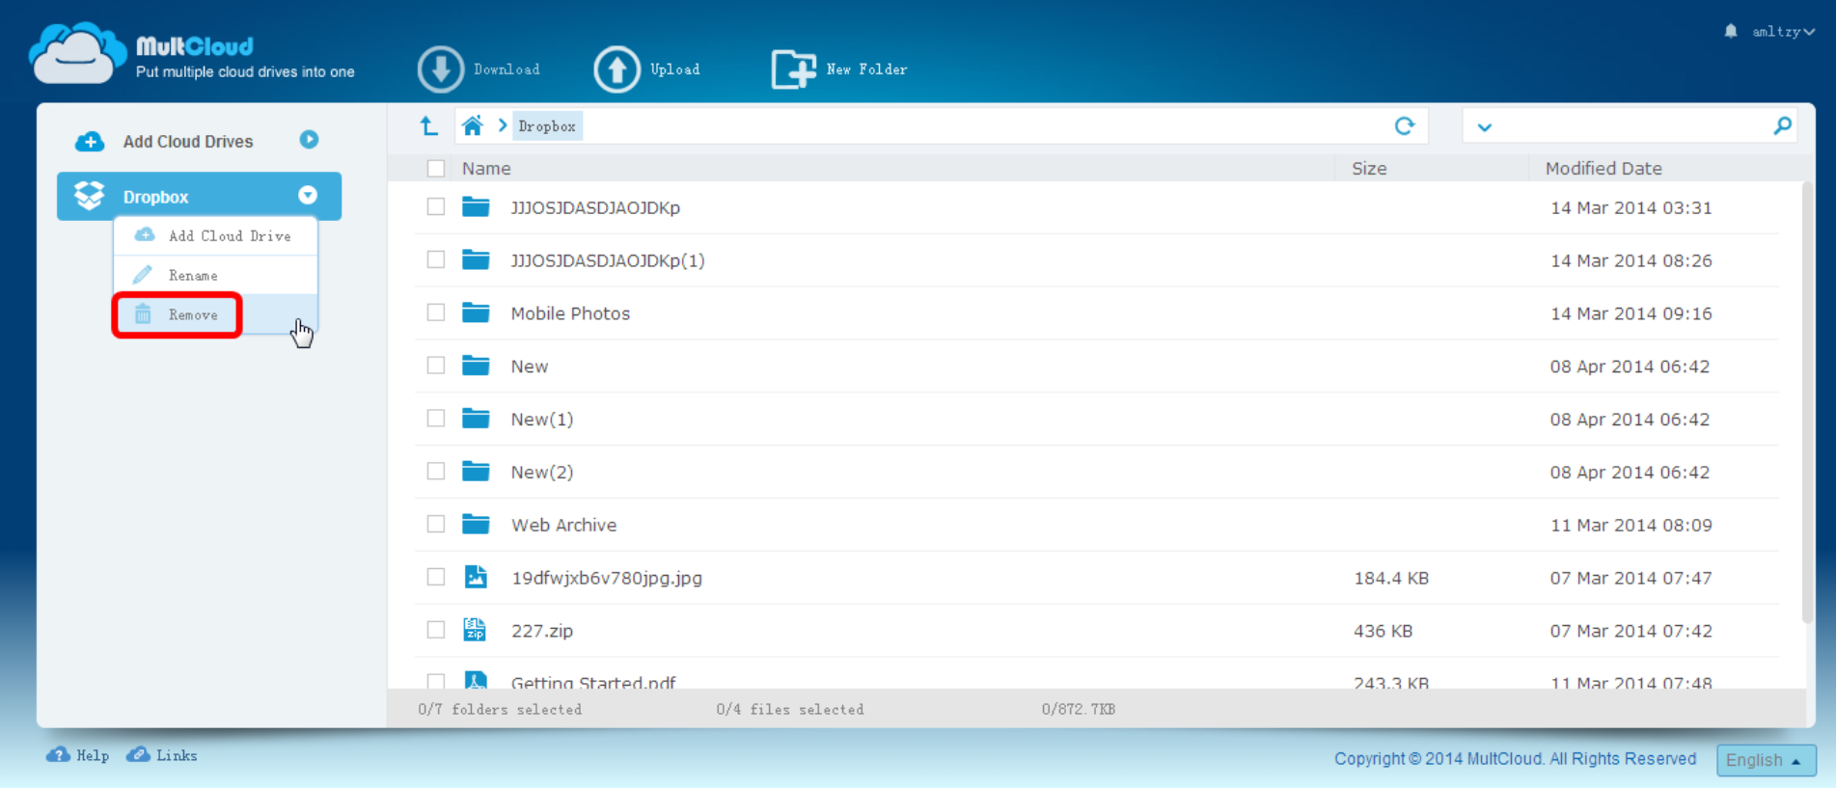Click inside the search input field

(1632, 126)
